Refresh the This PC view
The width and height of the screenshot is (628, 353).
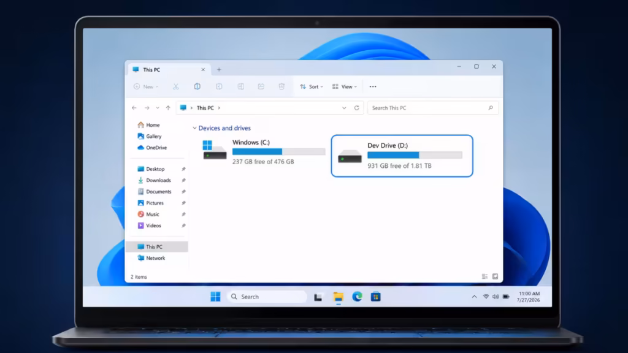pos(356,108)
